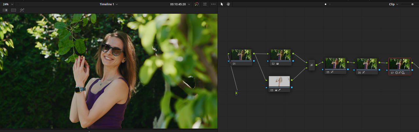Click the color bars icon on node 03
Screen dimensions: 419x132
(276, 90)
